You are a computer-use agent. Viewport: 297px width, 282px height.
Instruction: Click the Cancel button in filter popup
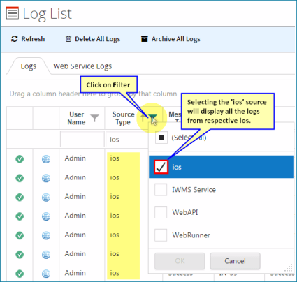(235, 261)
